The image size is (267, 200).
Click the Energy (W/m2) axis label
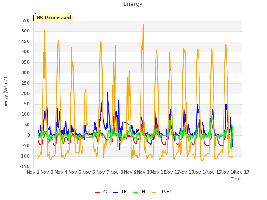pyautogui.click(x=5, y=94)
